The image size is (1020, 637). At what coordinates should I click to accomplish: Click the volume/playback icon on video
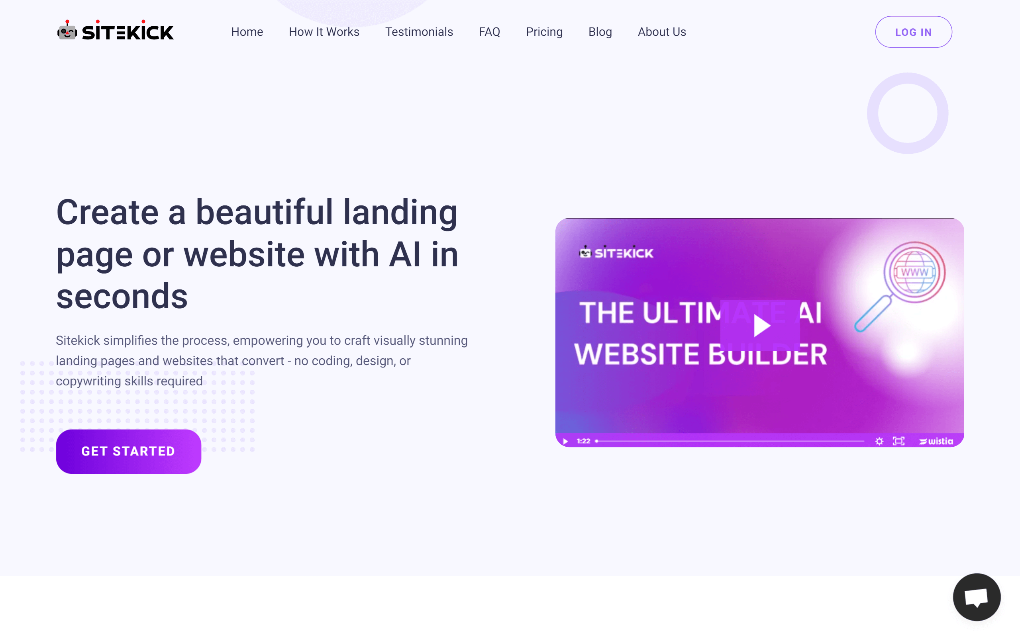[566, 440]
